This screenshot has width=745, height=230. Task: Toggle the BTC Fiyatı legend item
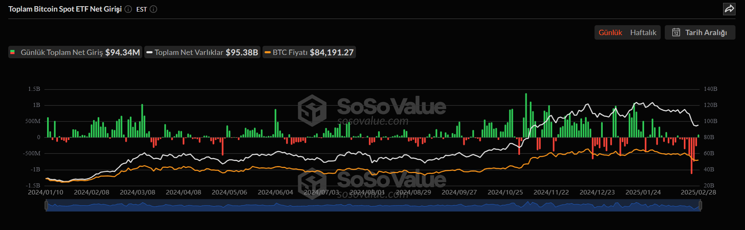click(x=309, y=52)
